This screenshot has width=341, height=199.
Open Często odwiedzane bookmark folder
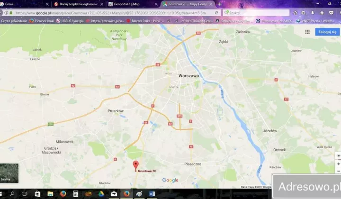click(x=14, y=21)
